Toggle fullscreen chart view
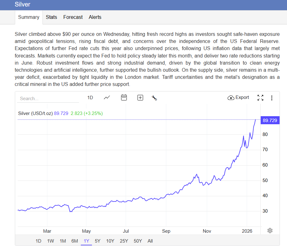This screenshot has width=287, height=250. click(260, 98)
